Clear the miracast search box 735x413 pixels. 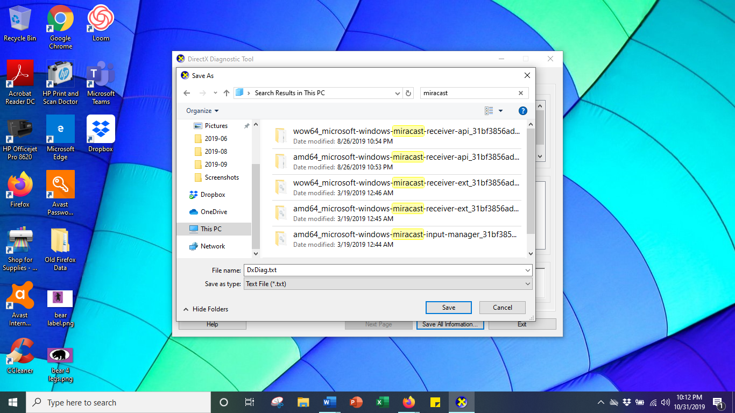(521, 93)
